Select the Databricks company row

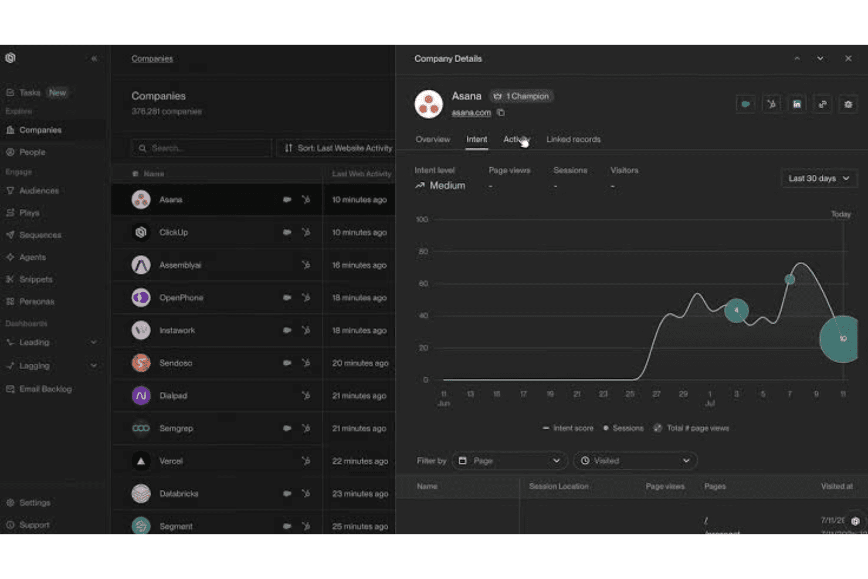(253, 494)
